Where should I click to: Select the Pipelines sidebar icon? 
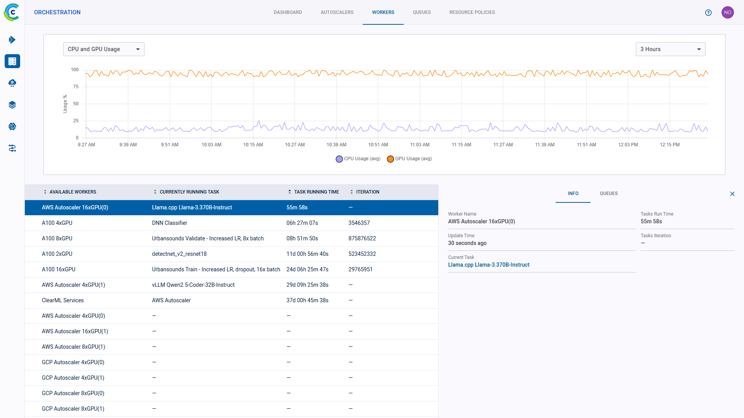(12, 148)
